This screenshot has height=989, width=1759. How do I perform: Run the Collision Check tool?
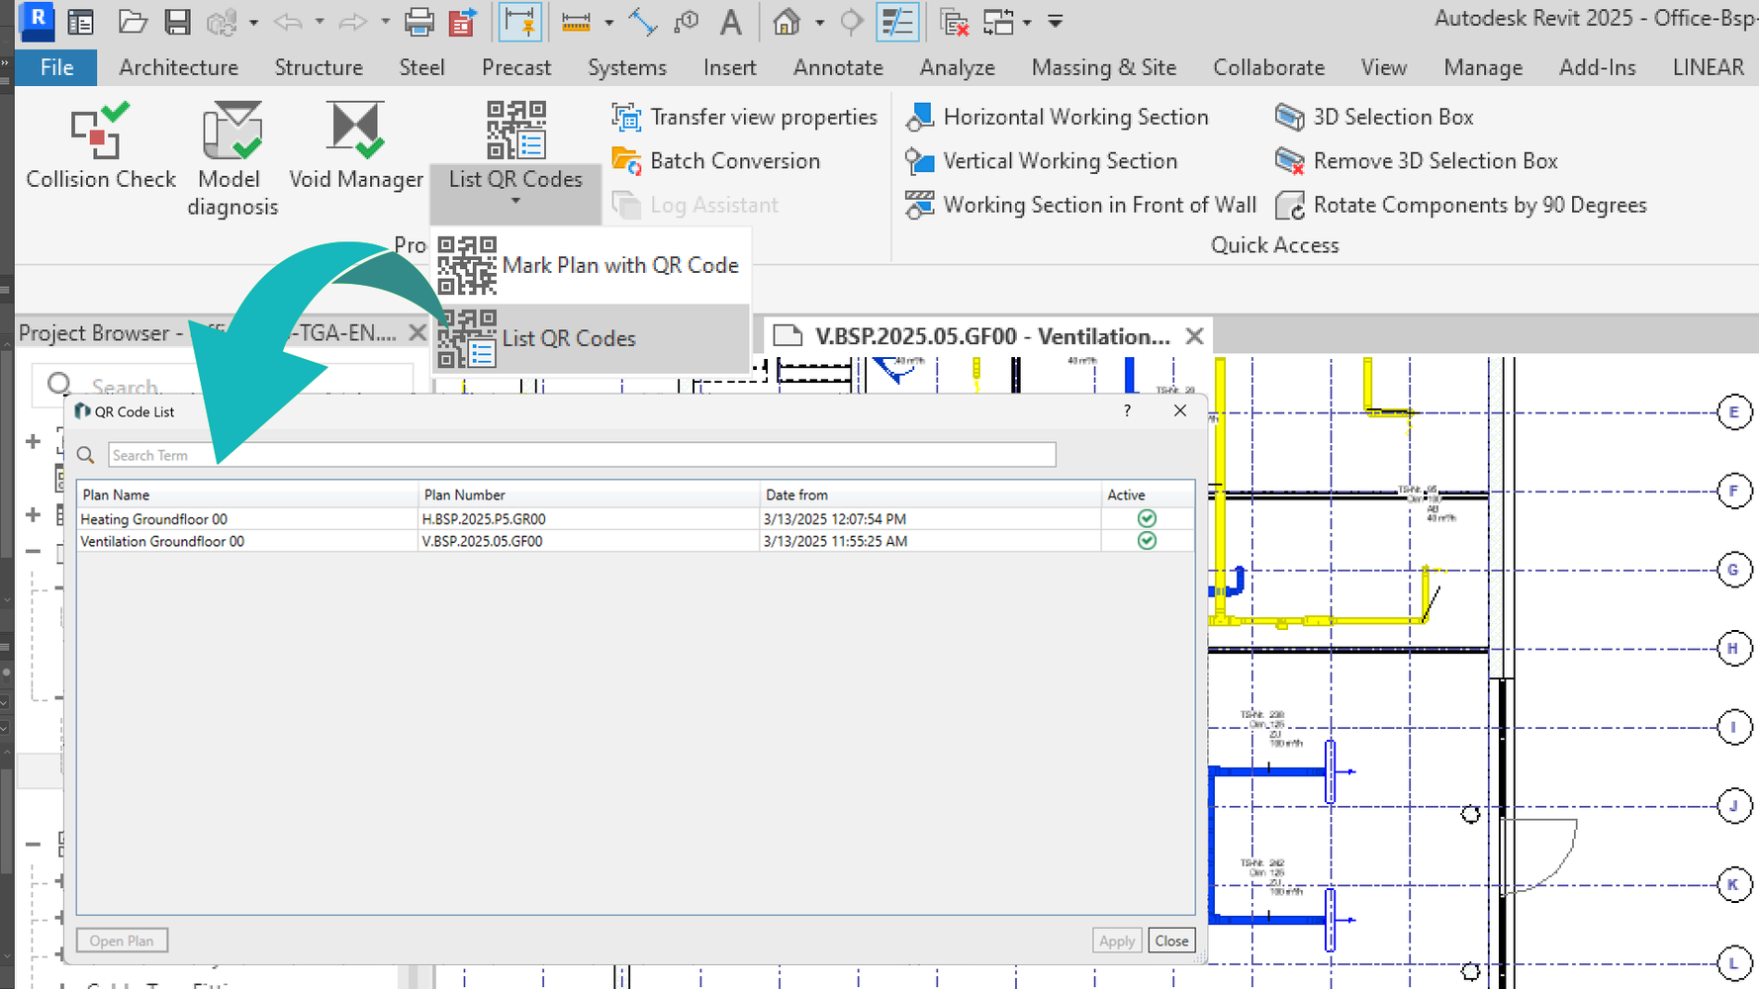pyautogui.click(x=101, y=146)
